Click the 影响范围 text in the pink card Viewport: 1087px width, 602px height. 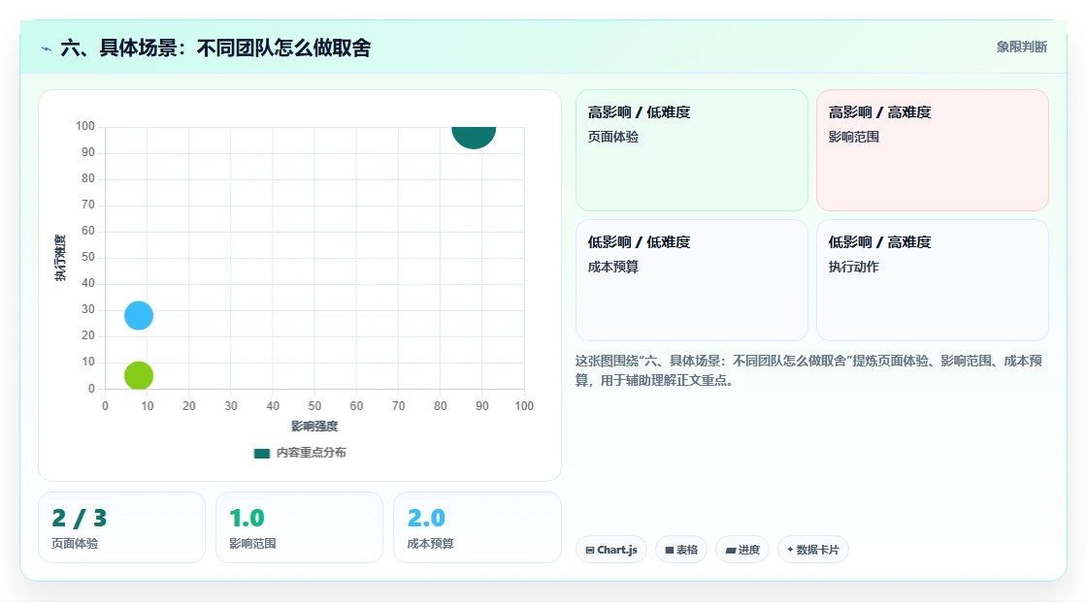(x=853, y=137)
